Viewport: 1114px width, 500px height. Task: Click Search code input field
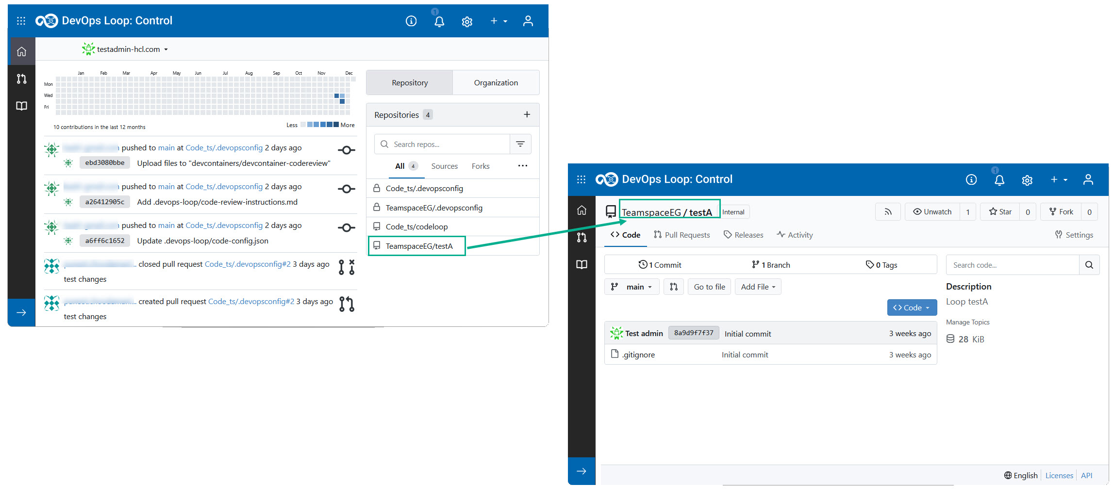(x=1013, y=265)
